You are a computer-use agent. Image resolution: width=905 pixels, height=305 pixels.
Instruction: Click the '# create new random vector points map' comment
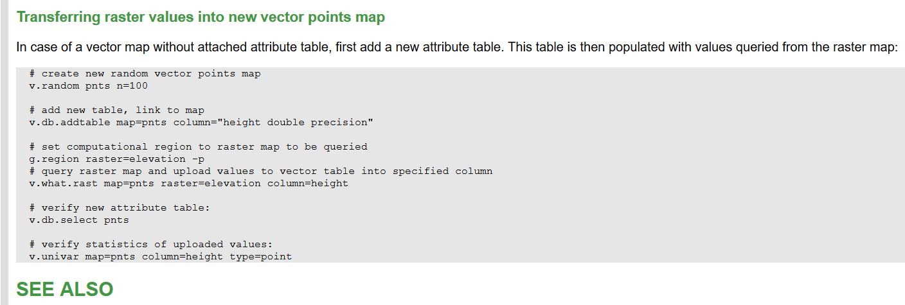145,74
